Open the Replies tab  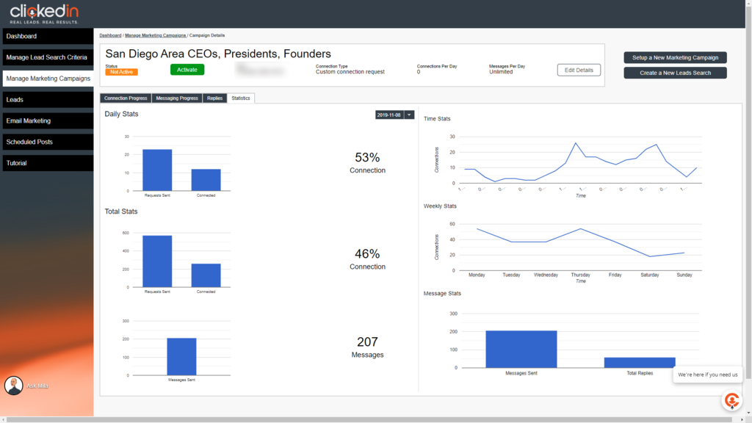point(215,98)
